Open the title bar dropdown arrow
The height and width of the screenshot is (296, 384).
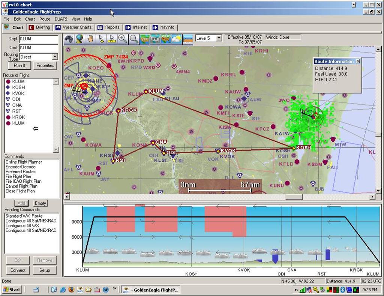pyautogui.click(x=354, y=5)
